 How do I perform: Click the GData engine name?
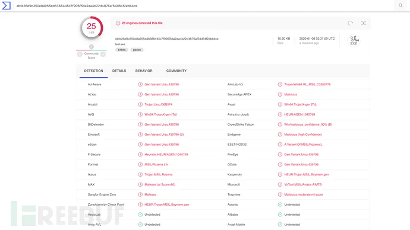click(x=232, y=165)
